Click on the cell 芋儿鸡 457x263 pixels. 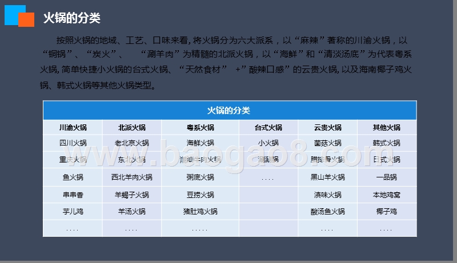click(73, 211)
